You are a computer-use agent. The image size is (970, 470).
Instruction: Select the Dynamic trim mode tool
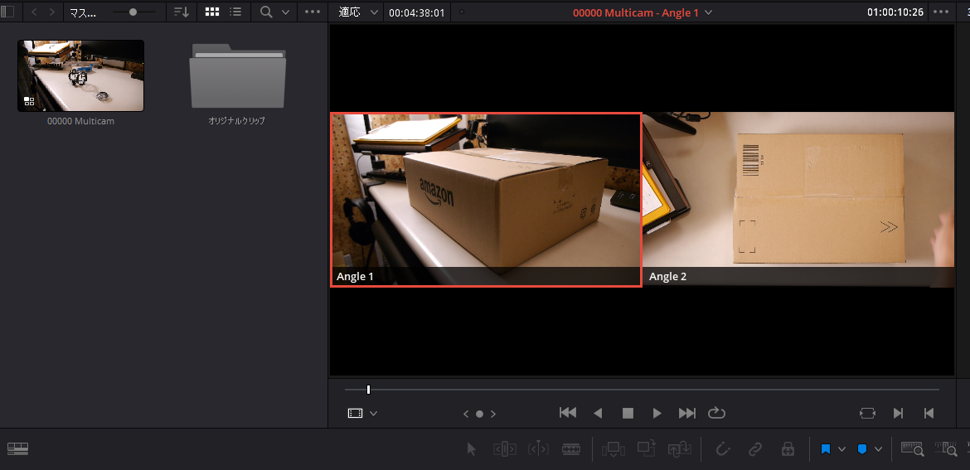538,449
